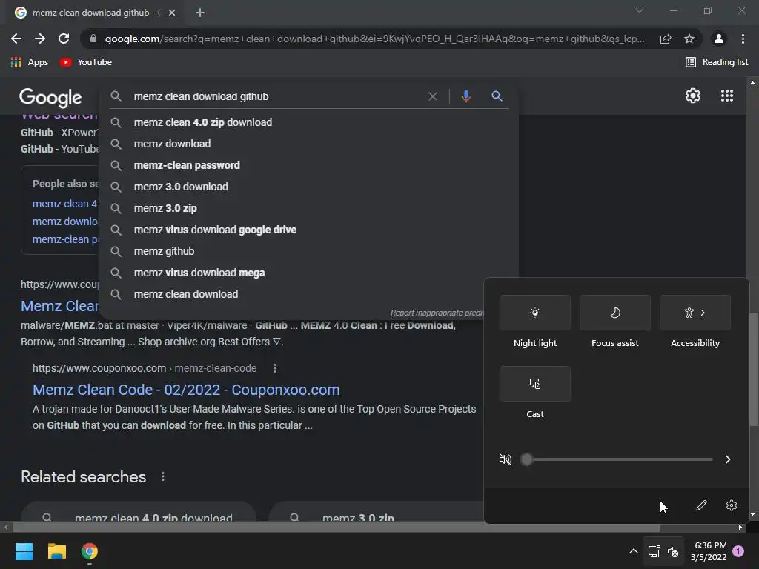Click the address bar URL

[374, 39]
